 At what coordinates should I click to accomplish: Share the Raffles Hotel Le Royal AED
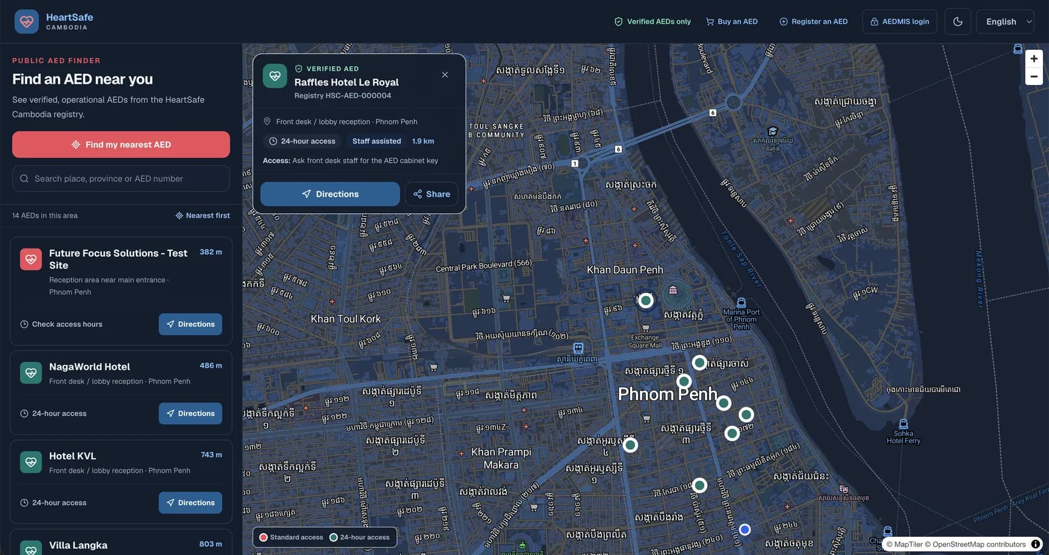(432, 194)
